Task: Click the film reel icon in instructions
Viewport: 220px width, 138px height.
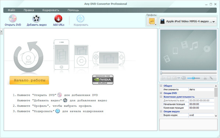Action: pos(65,100)
